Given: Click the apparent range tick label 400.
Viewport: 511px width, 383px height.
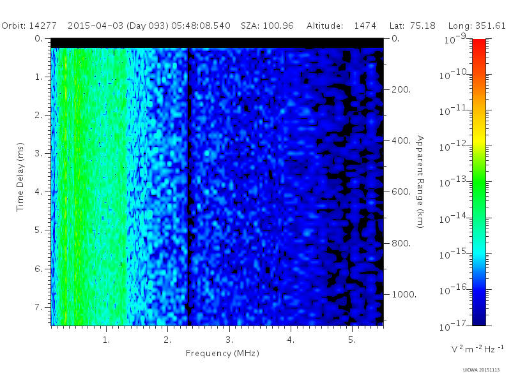Looking at the screenshot, I should 401,140.
